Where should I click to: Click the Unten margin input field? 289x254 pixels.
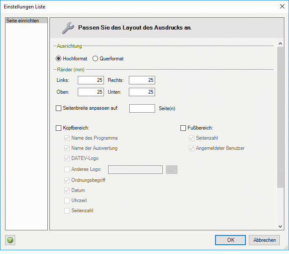click(142, 92)
